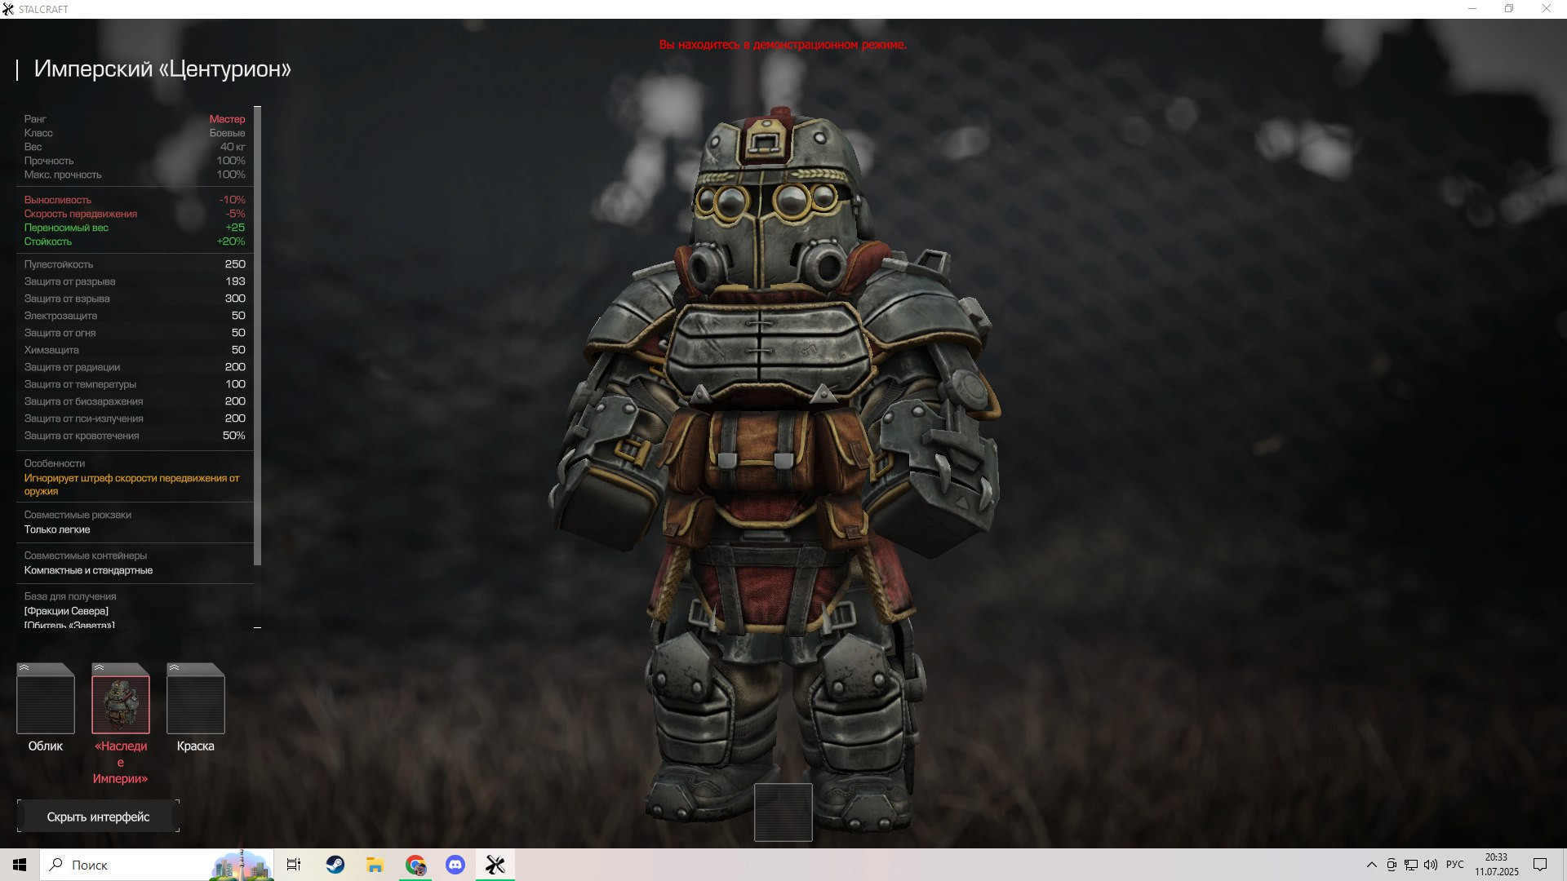The image size is (1567, 881).
Task: Expand chevron on the Облик slot
Action: [24, 667]
